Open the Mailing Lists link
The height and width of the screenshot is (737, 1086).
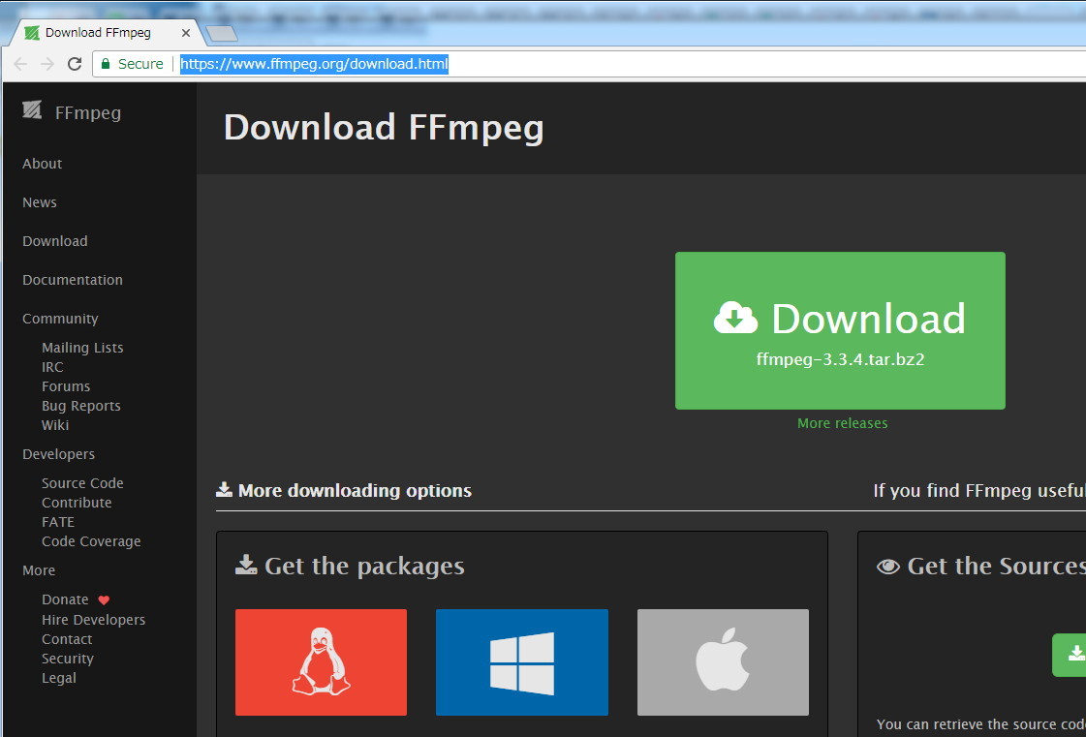pyautogui.click(x=82, y=348)
